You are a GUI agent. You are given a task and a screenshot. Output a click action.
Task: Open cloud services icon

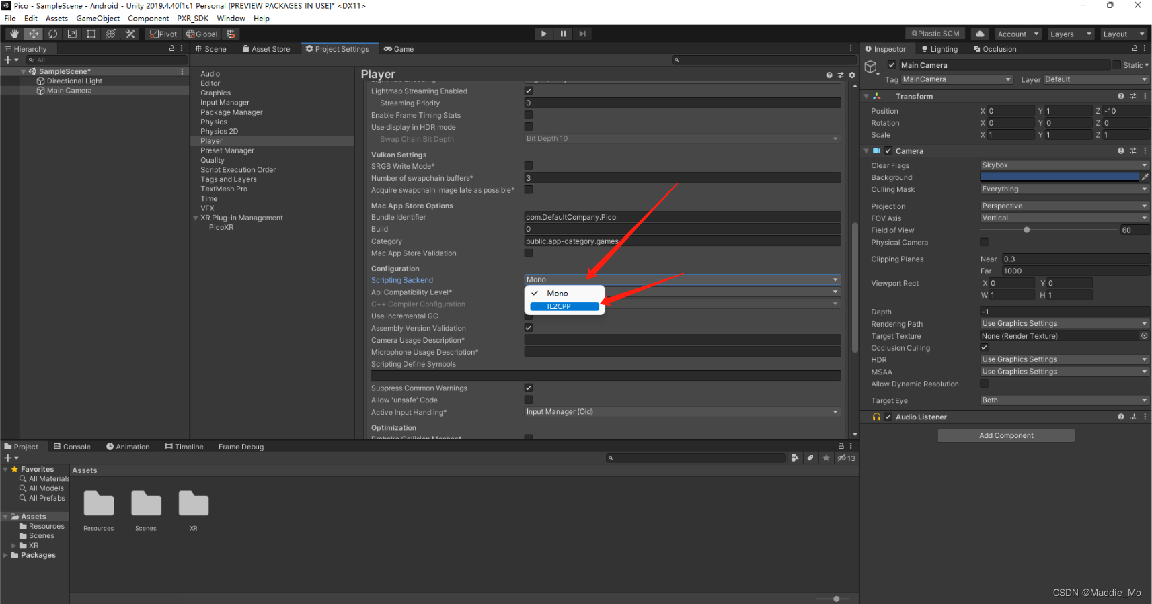(980, 34)
